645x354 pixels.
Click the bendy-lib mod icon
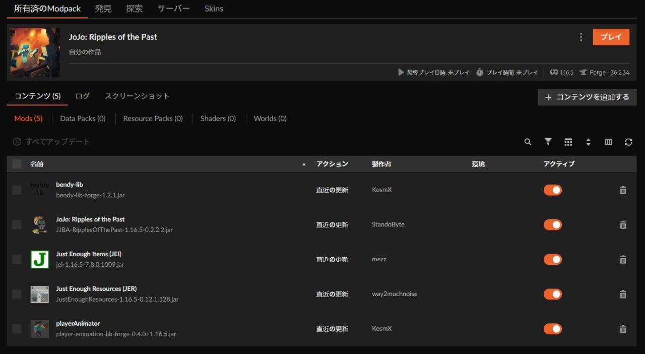coord(40,190)
